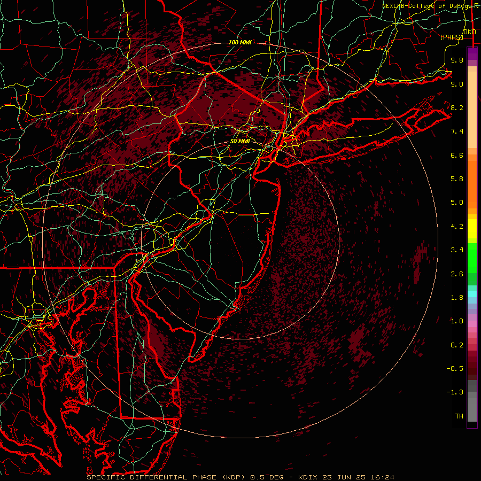Click the -1.3 scale label
This screenshot has height=481, width=481.
point(455,392)
